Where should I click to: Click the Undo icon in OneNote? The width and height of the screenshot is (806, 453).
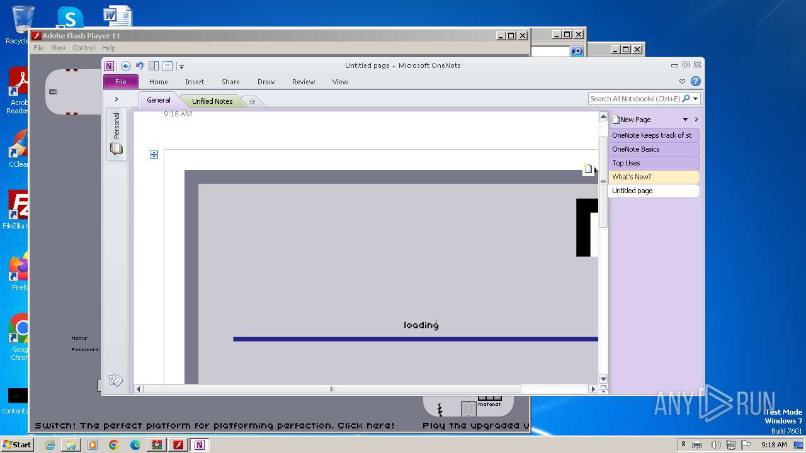point(140,65)
